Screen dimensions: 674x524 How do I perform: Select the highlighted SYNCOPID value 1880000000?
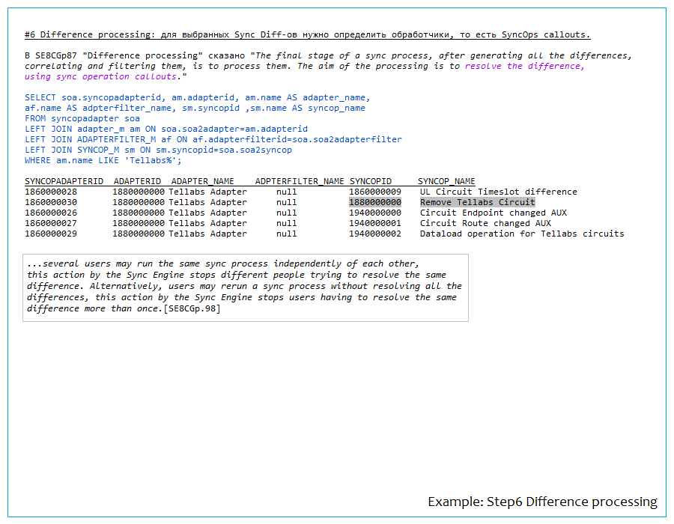coord(374,202)
